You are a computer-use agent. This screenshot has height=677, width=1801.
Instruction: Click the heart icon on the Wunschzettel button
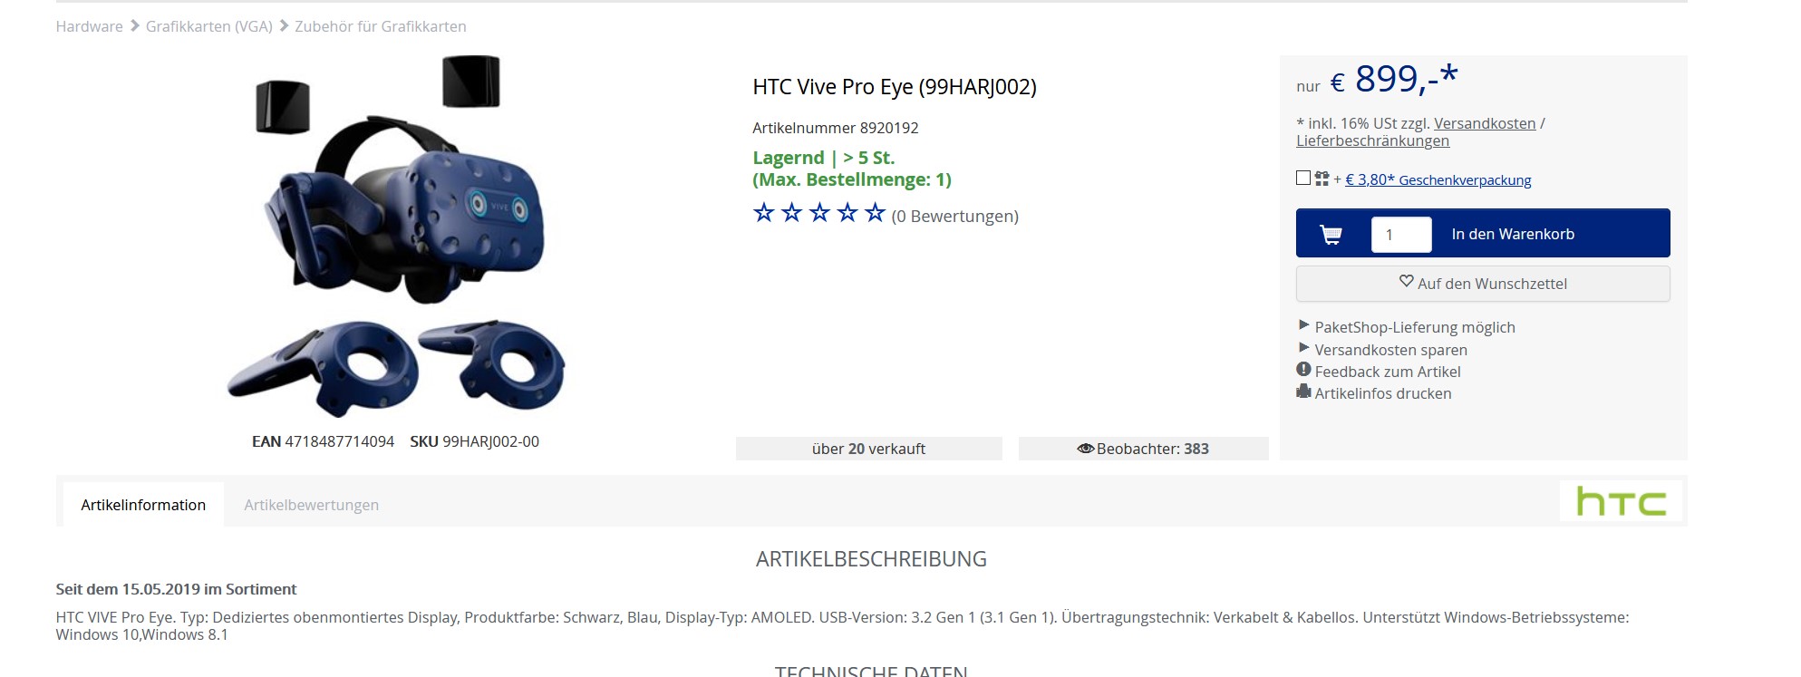tap(1407, 282)
